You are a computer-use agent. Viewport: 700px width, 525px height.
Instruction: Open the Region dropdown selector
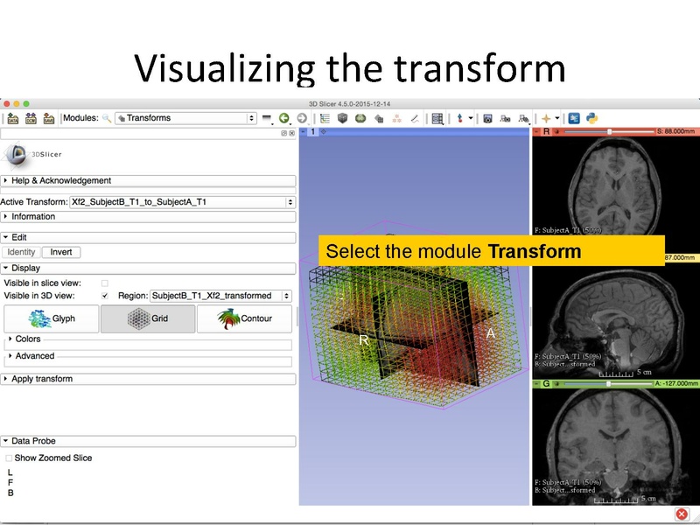[222, 297]
